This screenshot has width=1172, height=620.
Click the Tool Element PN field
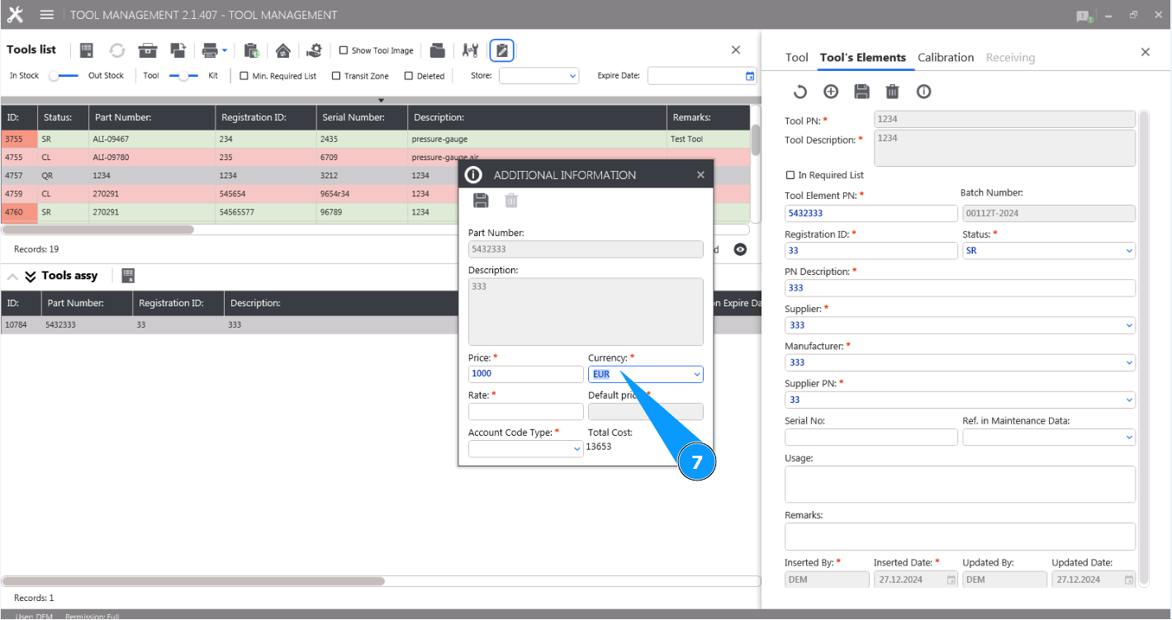871,213
